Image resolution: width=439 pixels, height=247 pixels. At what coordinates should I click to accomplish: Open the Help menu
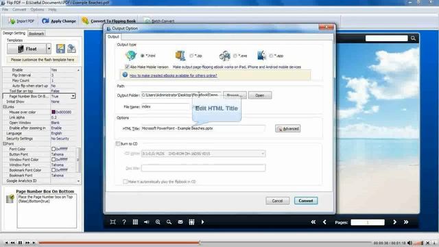point(52,10)
